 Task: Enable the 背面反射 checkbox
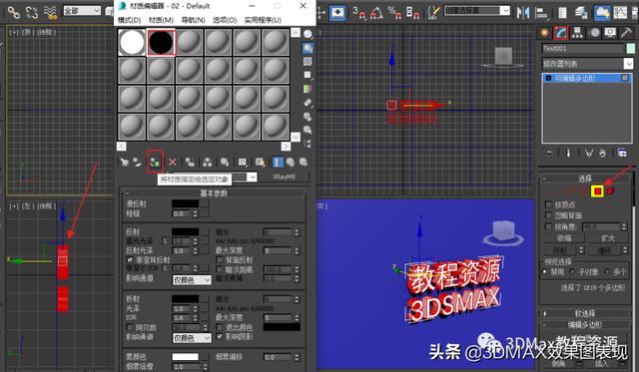click(220, 259)
